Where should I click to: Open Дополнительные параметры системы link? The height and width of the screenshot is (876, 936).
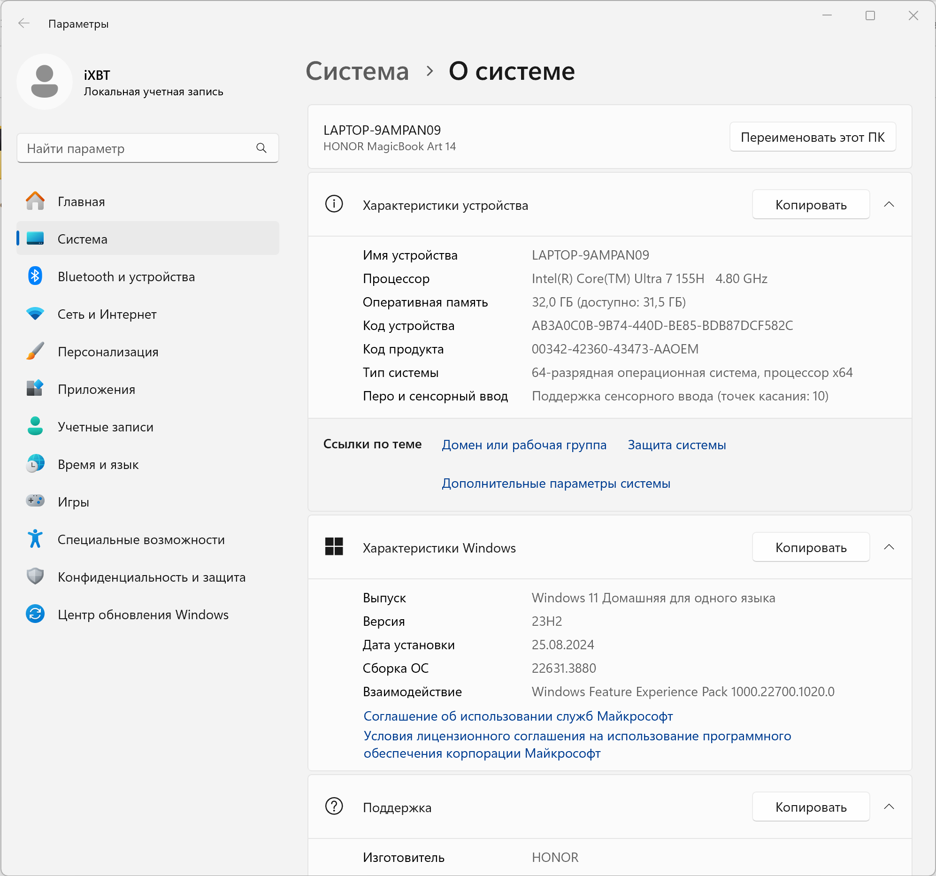[x=556, y=483]
